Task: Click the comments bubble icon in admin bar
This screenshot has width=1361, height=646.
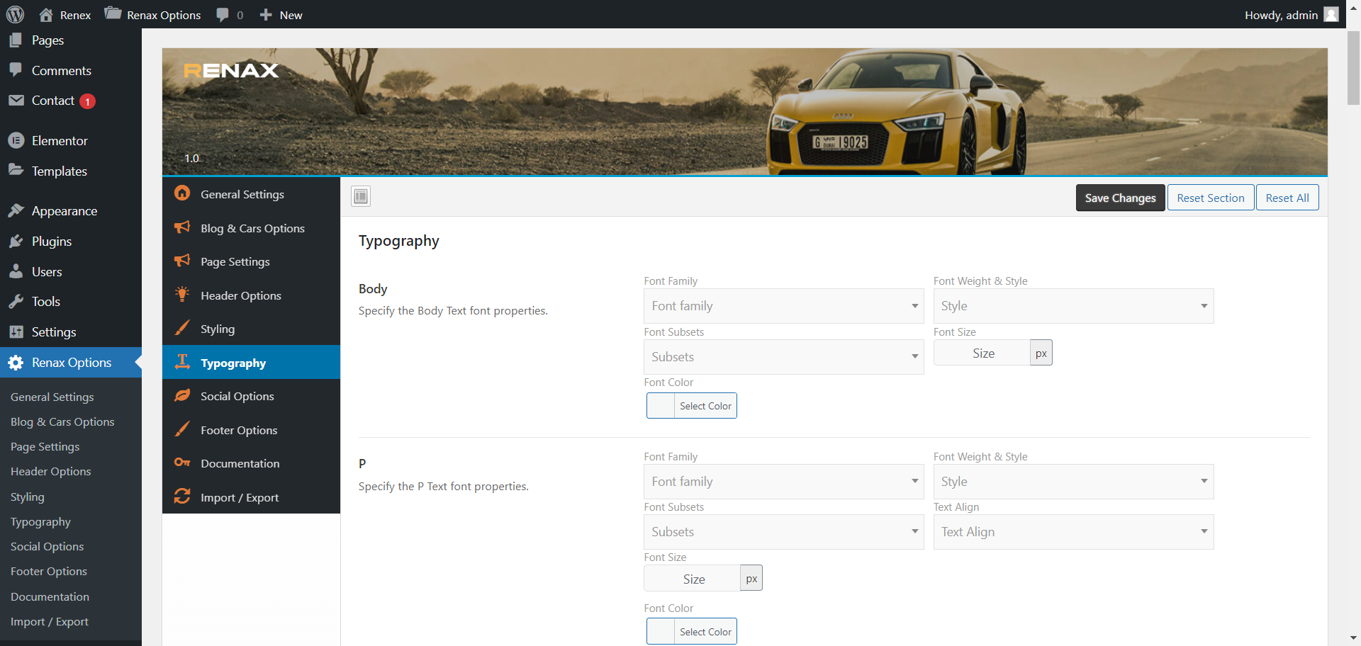Action: click(x=223, y=15)
